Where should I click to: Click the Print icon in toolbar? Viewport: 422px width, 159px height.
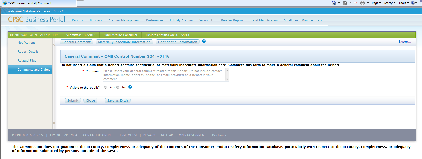click(x=363, y=3)
